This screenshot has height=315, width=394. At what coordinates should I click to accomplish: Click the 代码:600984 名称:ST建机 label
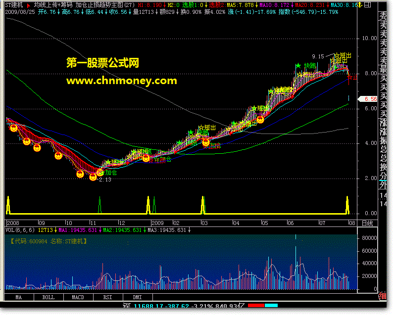49,241
